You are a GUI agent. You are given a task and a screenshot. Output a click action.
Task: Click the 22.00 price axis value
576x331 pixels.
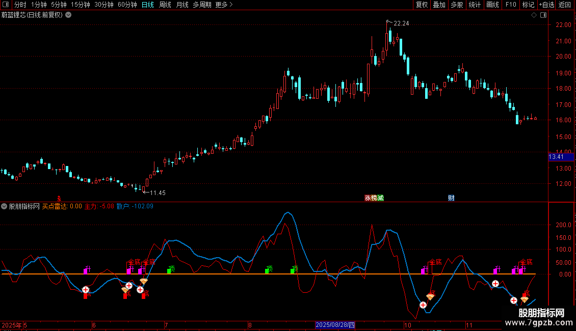tap(563, 24)
